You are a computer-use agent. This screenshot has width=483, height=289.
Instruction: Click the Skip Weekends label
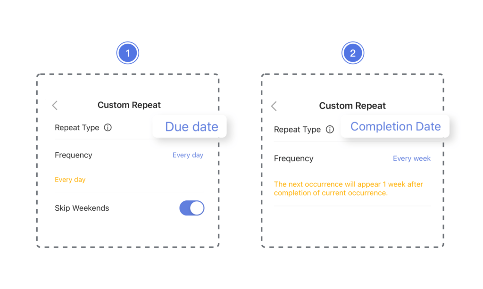point(82,208)
